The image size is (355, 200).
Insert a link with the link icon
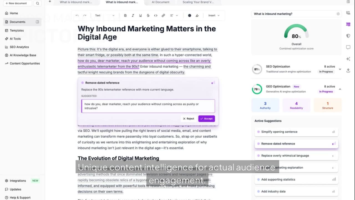pos(163,16)
